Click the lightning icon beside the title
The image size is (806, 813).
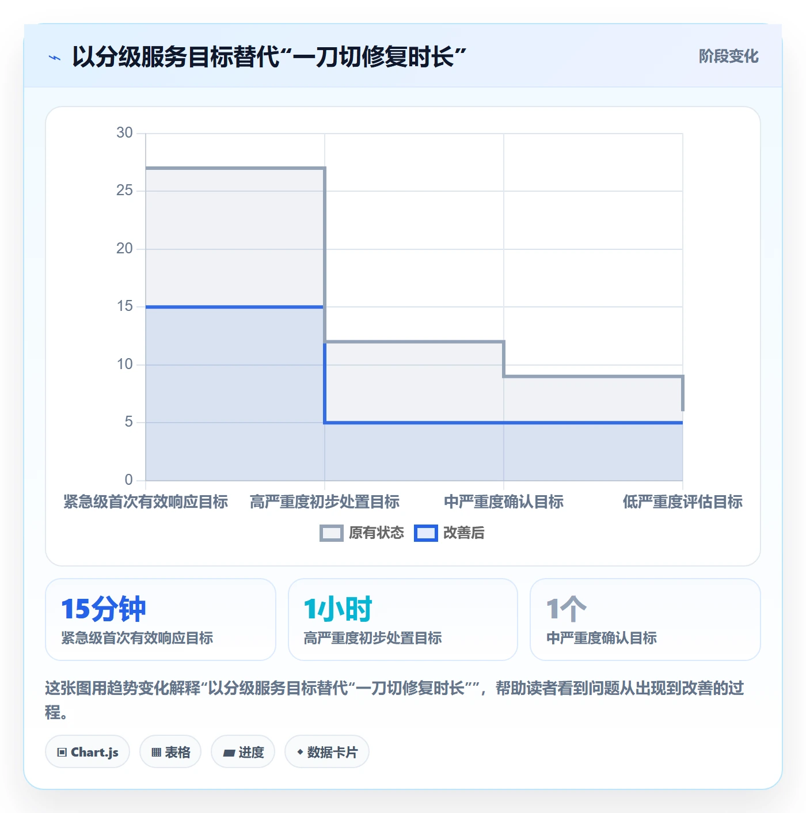pyautogui.click(x=55, y=58)
